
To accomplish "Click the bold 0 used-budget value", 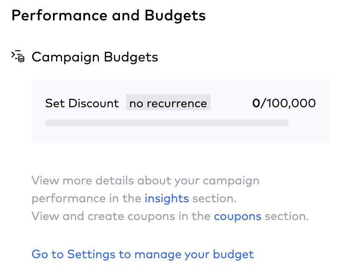I will (x=256, y=103).
